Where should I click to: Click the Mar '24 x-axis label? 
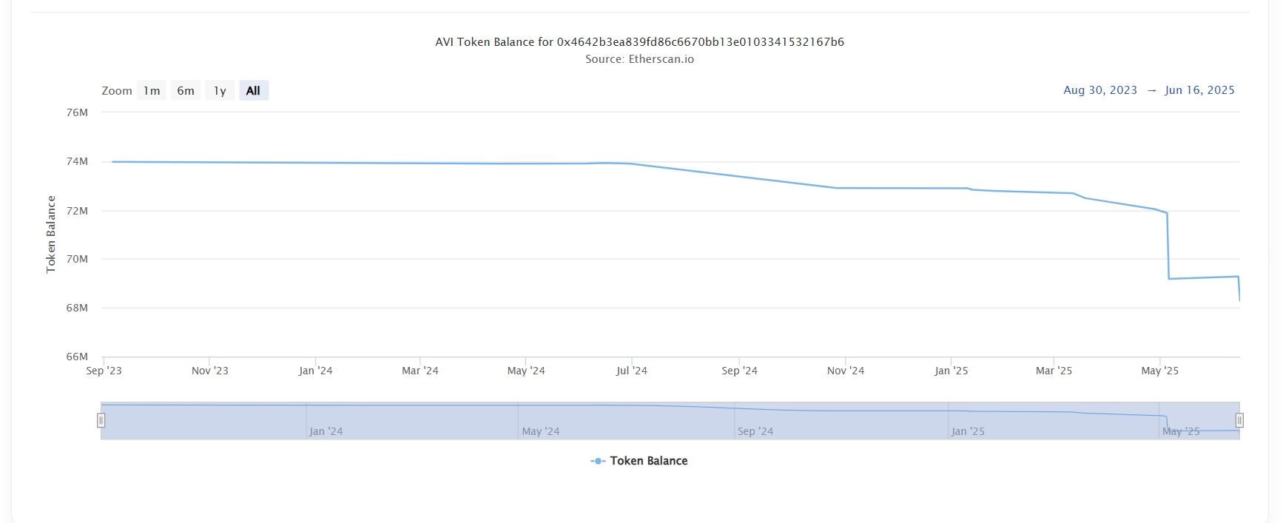(420, 371)
